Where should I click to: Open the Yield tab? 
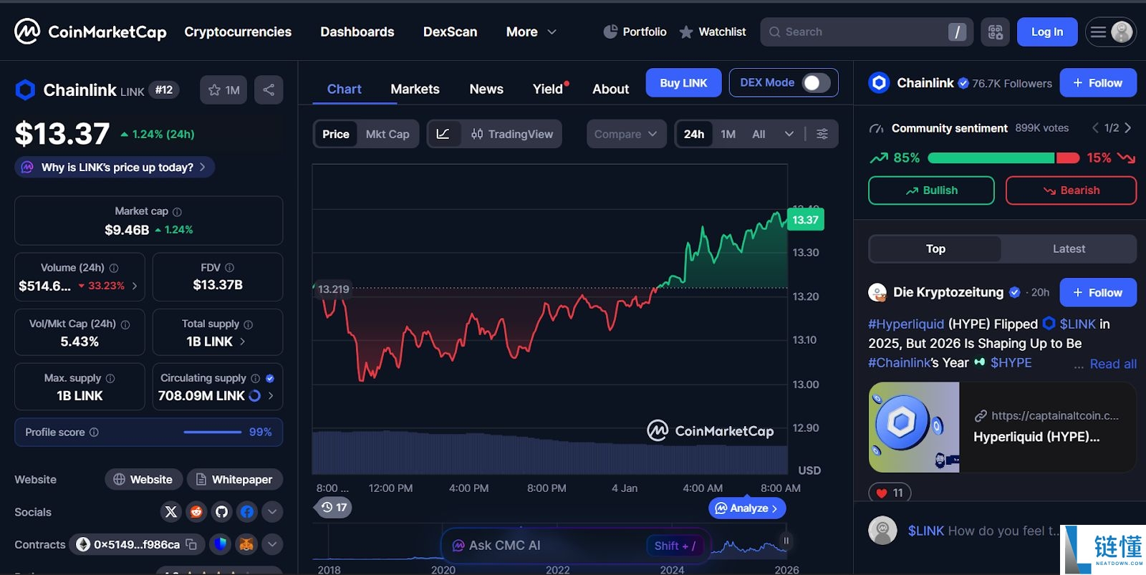pyautogui.click(x=550, y=89)
